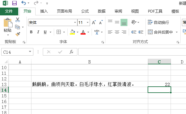Select middle vertical align

pos(117,22)
